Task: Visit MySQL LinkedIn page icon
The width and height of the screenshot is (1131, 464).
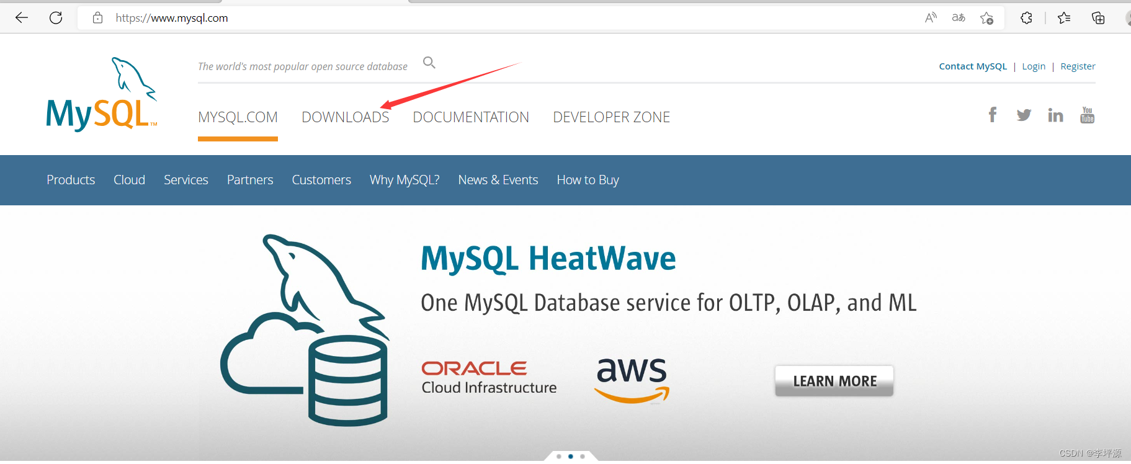Action: coord(1055,115)
